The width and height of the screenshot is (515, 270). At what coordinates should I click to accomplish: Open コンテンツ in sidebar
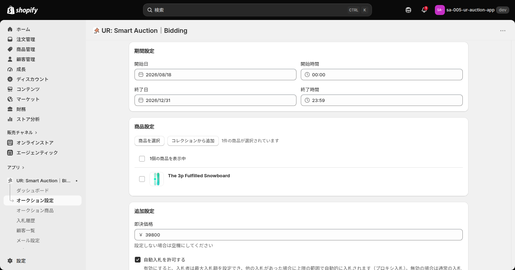click(28, 89)
